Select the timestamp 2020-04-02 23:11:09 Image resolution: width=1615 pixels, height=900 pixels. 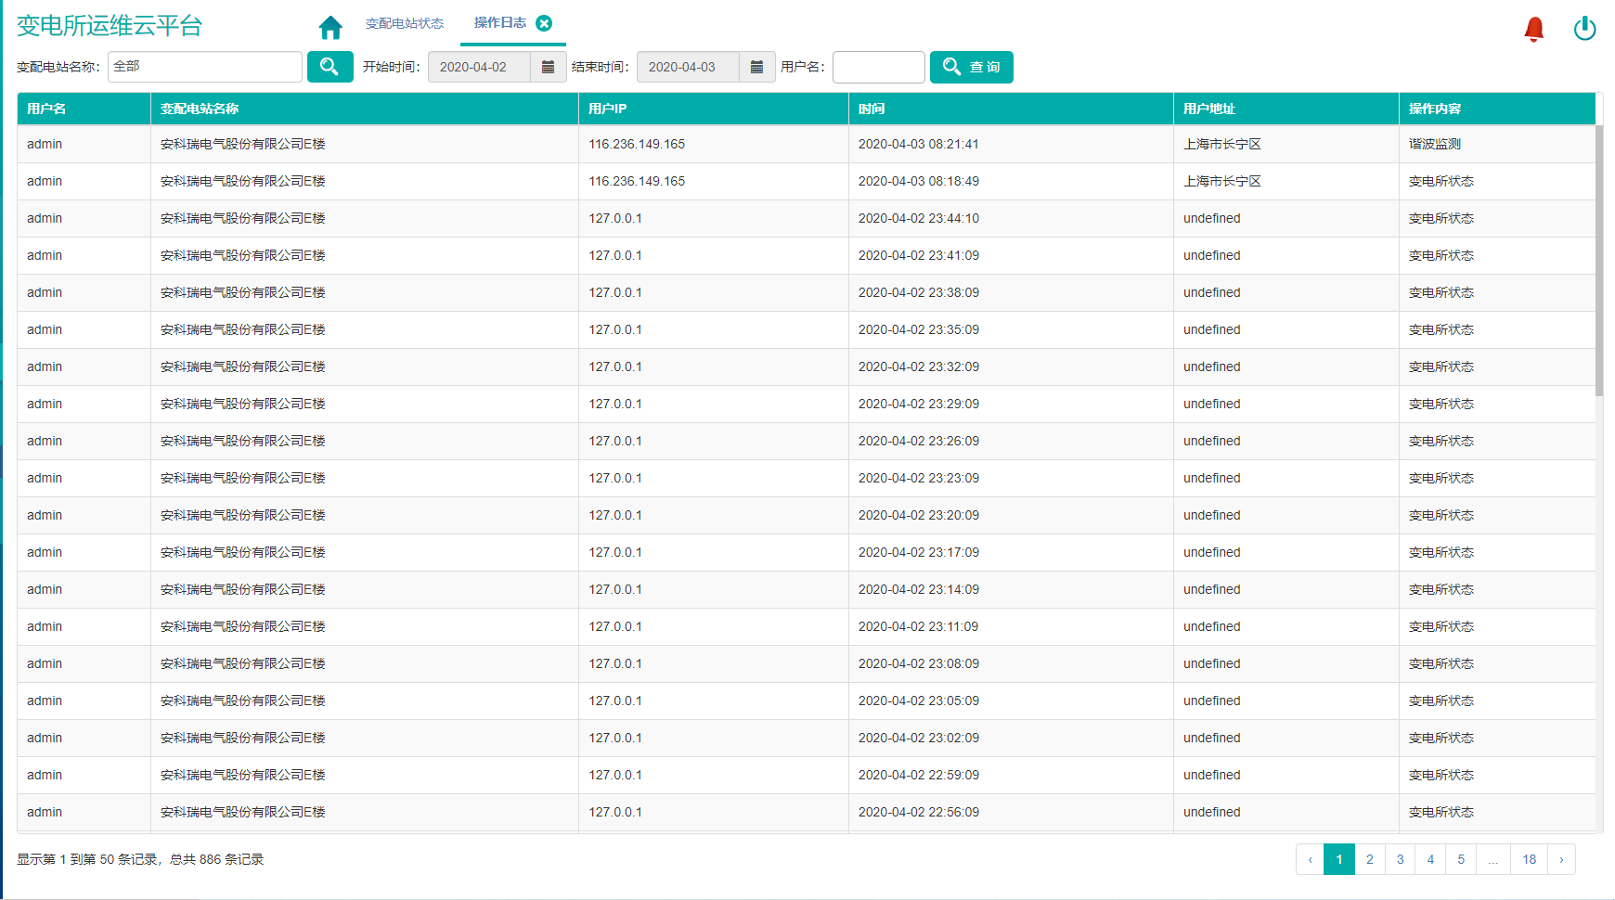[x=919, y=626]
